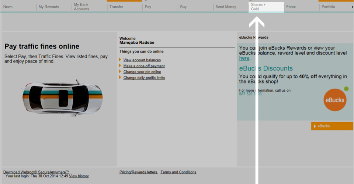
Task: Select the Shares + Gold tab
Action: click(x=258, y=7)
